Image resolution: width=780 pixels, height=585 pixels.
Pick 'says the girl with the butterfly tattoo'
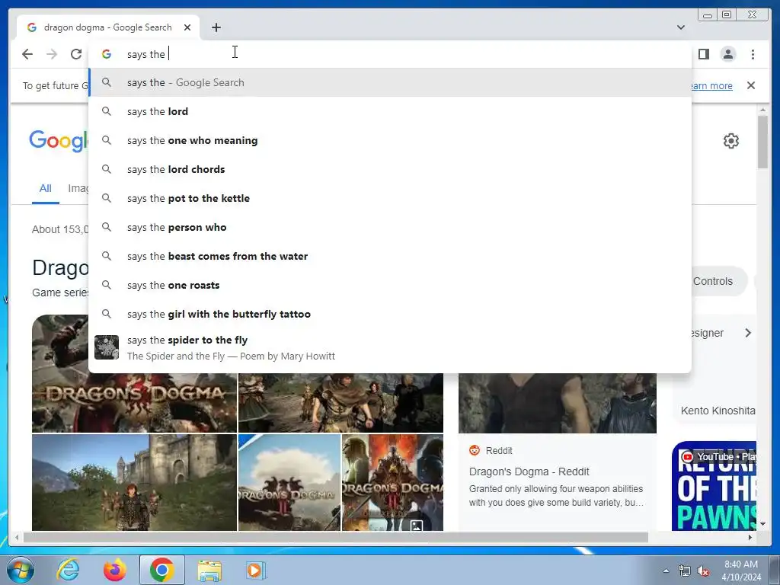tap(390, 314)
